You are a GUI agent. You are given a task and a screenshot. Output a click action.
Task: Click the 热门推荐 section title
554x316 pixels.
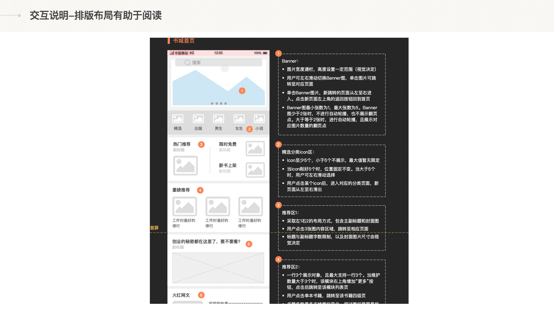point(182,144)
